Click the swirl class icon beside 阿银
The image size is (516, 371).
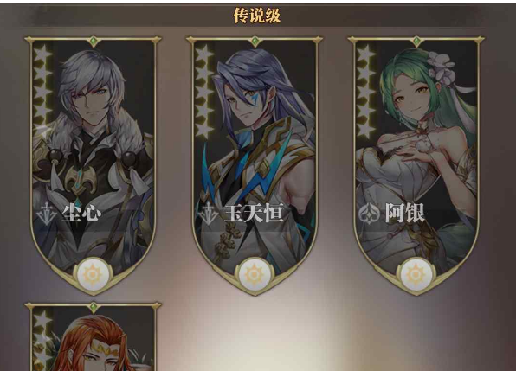[x=369, y=214]
